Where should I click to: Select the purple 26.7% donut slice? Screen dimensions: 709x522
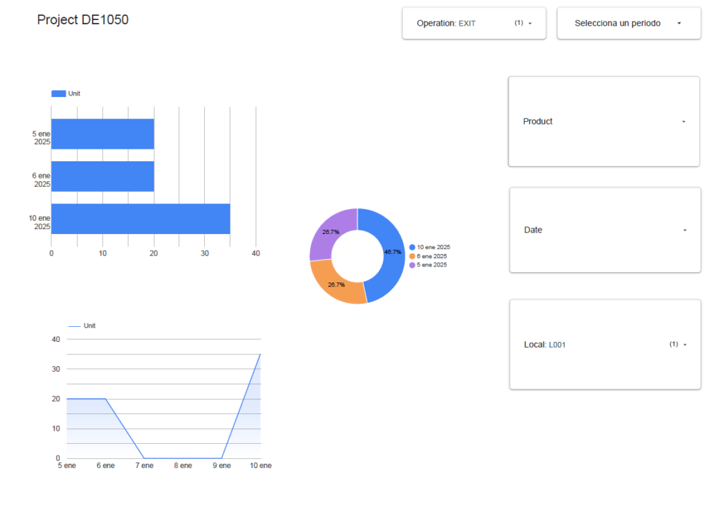pyautogui.click(x=330, y=231)
